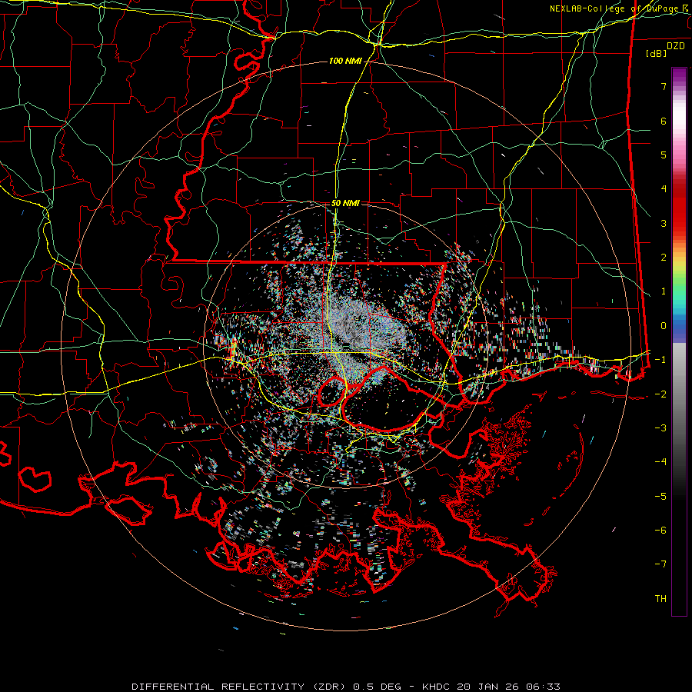Click the 1 value on color scale
Image resolution: width=692 pixels, height=692 pixels.
[x=664, y=291]
